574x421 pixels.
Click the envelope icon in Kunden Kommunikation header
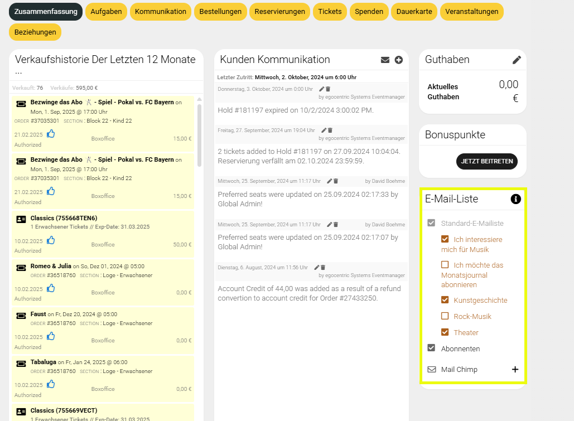[x=385, y=60]
